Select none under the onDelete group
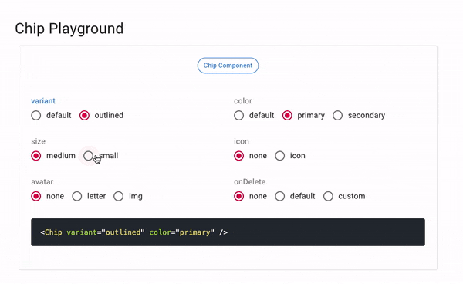The image size is (463, 284). 239,196
